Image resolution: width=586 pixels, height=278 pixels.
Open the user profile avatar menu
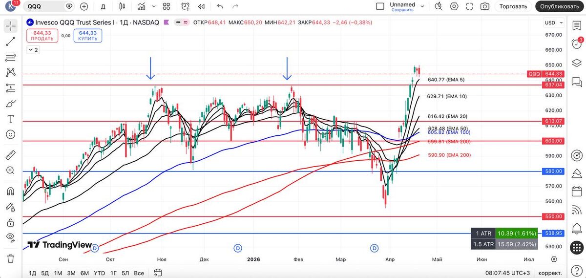tap(11, 6)
